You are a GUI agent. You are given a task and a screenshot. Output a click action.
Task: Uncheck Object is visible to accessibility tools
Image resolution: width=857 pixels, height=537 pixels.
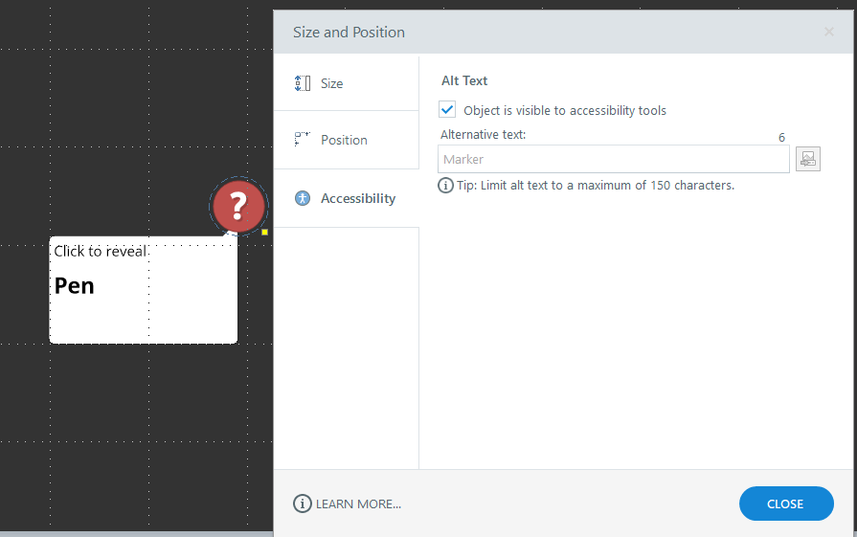point(447,110)
